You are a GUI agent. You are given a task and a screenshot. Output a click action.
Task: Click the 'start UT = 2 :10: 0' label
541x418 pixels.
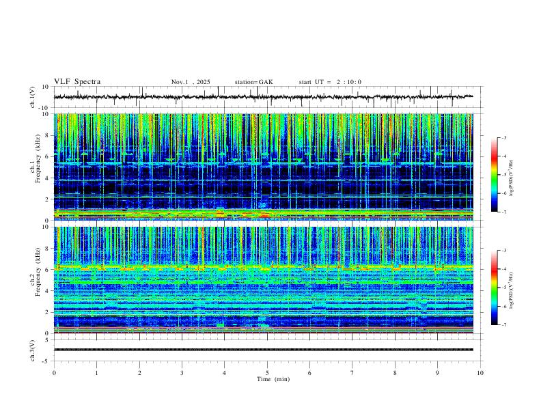coord(330,82)
